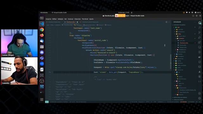203x114 pixels.
Task: Expand the Linha do Tempo section
Action: (x=179, y=100)
